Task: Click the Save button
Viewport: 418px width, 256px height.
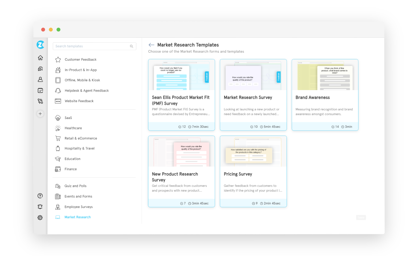Action: click(x=361, y=217)
